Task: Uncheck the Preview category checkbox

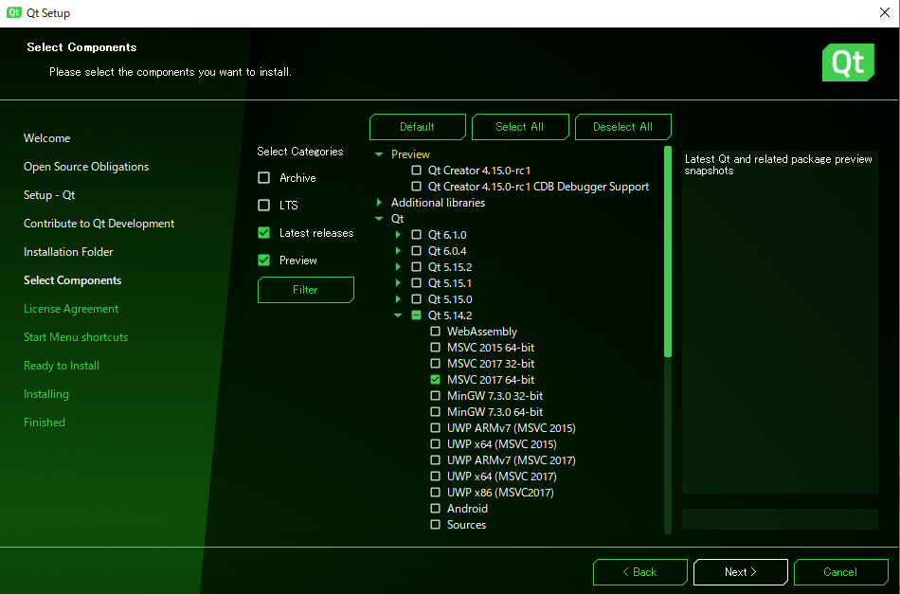Action: click(x=264, y=260)
